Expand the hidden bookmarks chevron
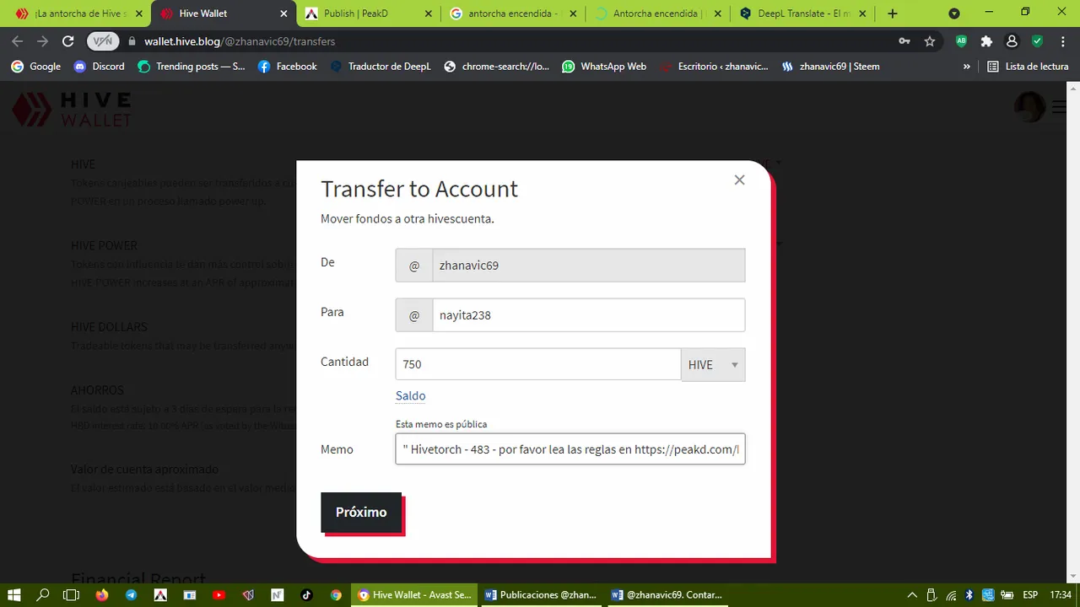 [967, 67]
